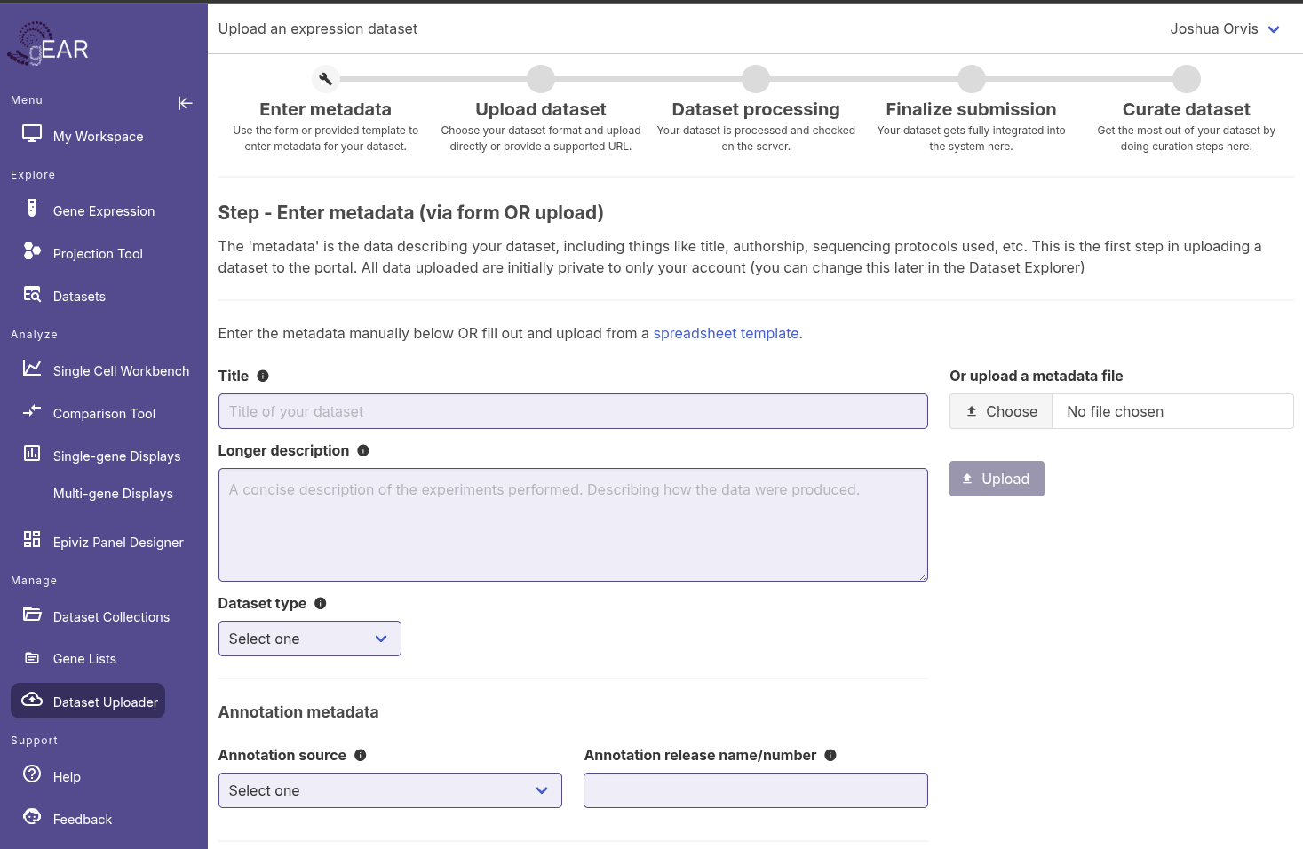Open My Workspace monitor icon
Viewport: 1303px width, 849px height.
click(32, 134)
